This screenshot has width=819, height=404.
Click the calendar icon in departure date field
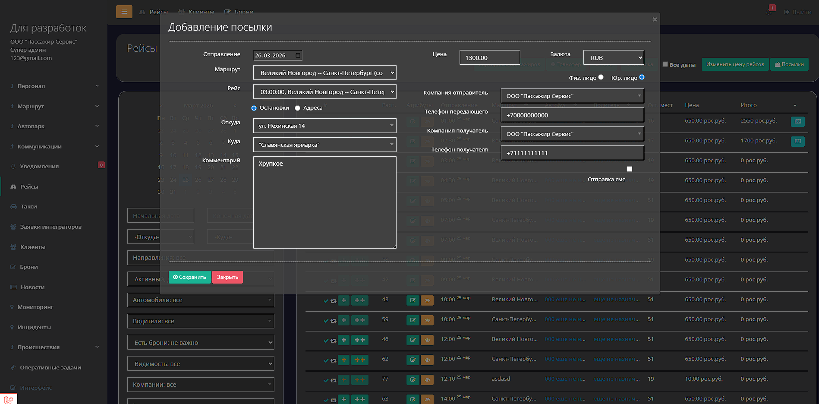pyautogui.click(x=298, y=55)
